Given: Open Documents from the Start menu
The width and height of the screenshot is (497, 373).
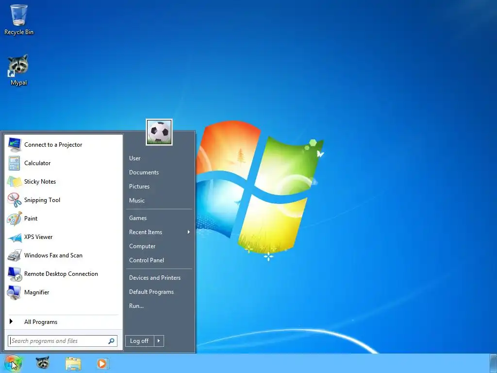Looking at the screenshot, I should coord(144,172).
